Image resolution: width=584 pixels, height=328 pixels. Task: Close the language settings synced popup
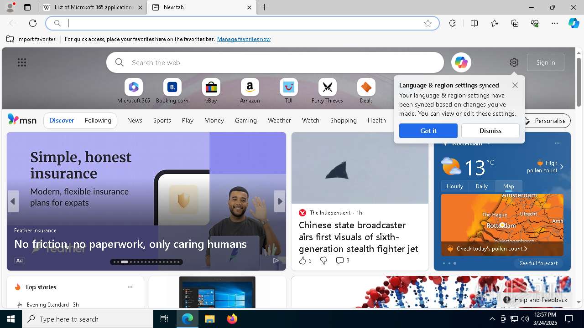[515, 85]
